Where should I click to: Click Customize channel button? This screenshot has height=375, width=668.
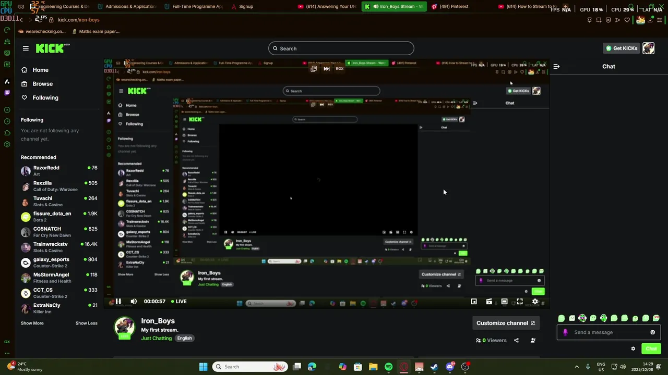click(506, 323)
